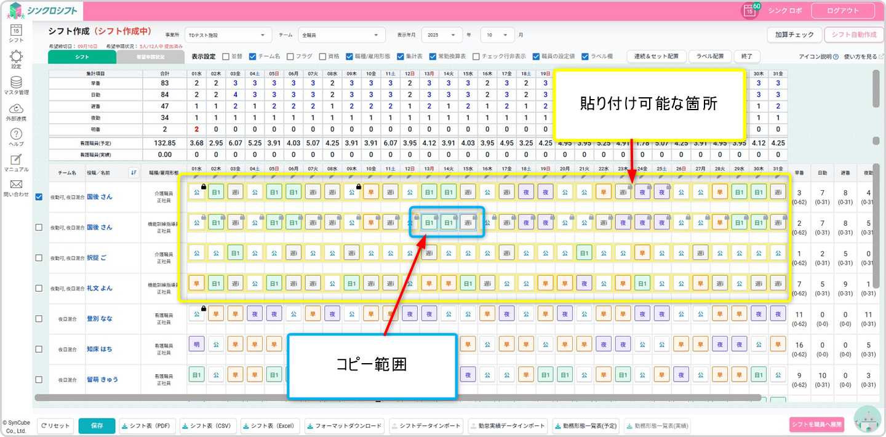Open 外部連携 cloud sync icon
This screenshot has width=886, height=437.
tap(16, 108)
